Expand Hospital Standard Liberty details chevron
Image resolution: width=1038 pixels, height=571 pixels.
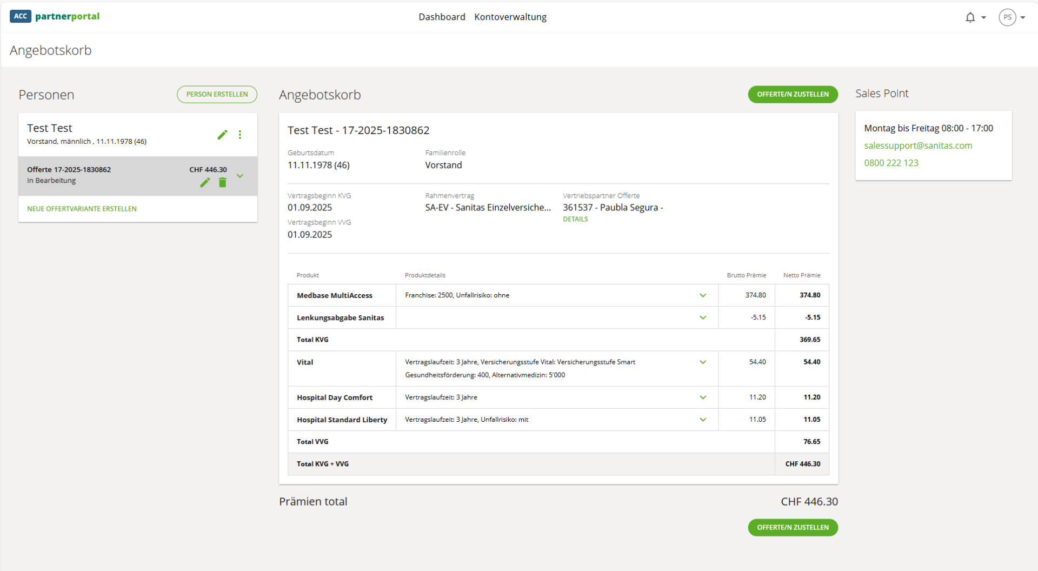click(703, 420)
